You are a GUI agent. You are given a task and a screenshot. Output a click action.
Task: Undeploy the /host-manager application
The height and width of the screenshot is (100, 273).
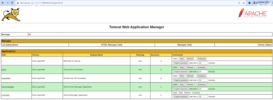(x=202, y=85)
